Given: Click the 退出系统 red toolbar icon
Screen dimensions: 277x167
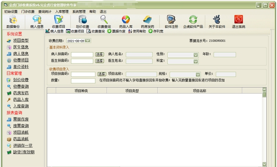Looking at the screenshot, I should [x=238, y=22].
